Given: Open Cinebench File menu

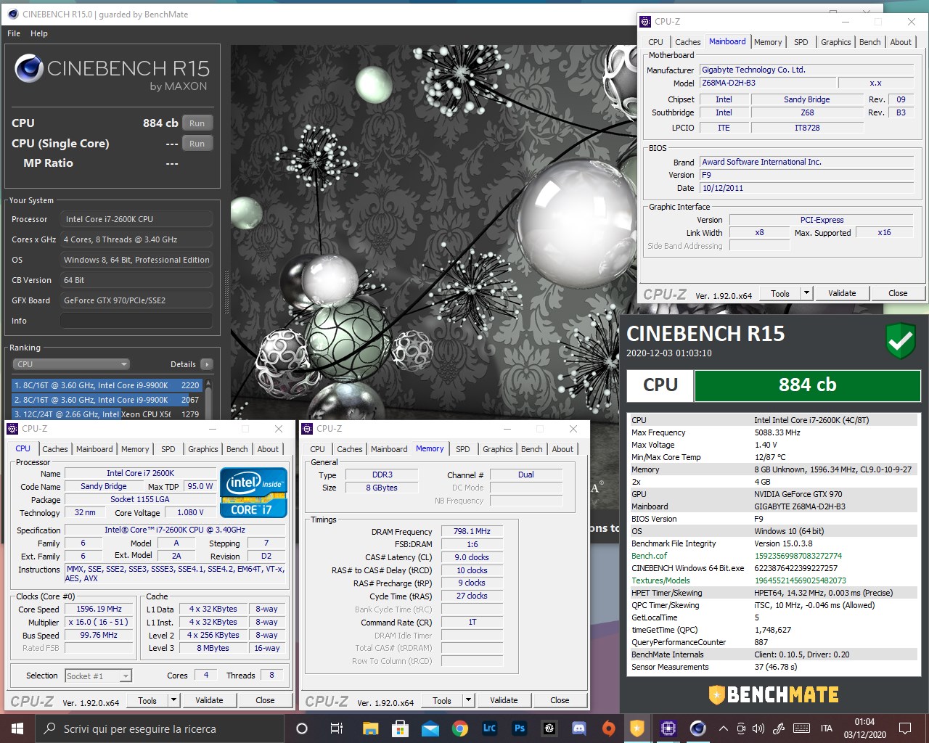Looking at the screenshot, I should pos(14,33).
